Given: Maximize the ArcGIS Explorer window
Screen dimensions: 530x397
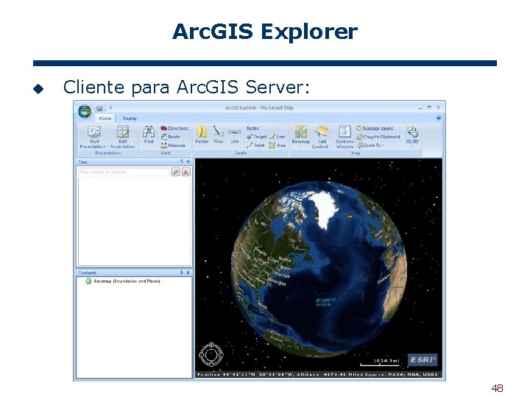Looking at the screenshot, I should pos(429,107).
